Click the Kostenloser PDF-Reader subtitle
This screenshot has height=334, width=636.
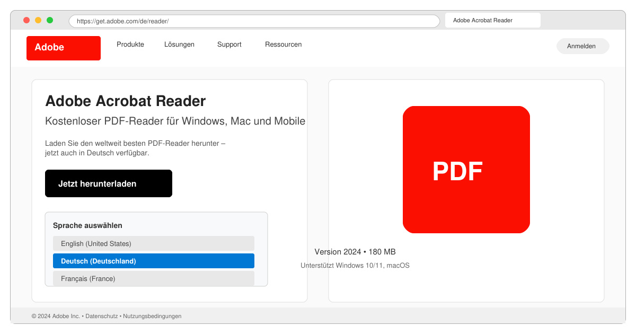click(175, 121)
